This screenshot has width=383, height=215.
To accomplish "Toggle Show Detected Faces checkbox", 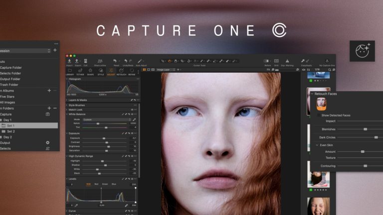I will click(319, 115).
